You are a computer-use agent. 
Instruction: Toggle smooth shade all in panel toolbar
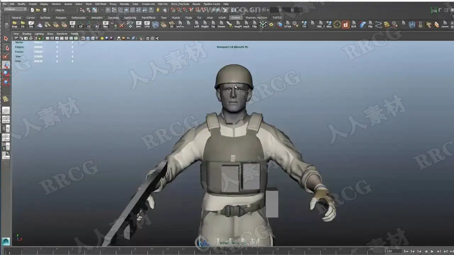click(88, 38)
